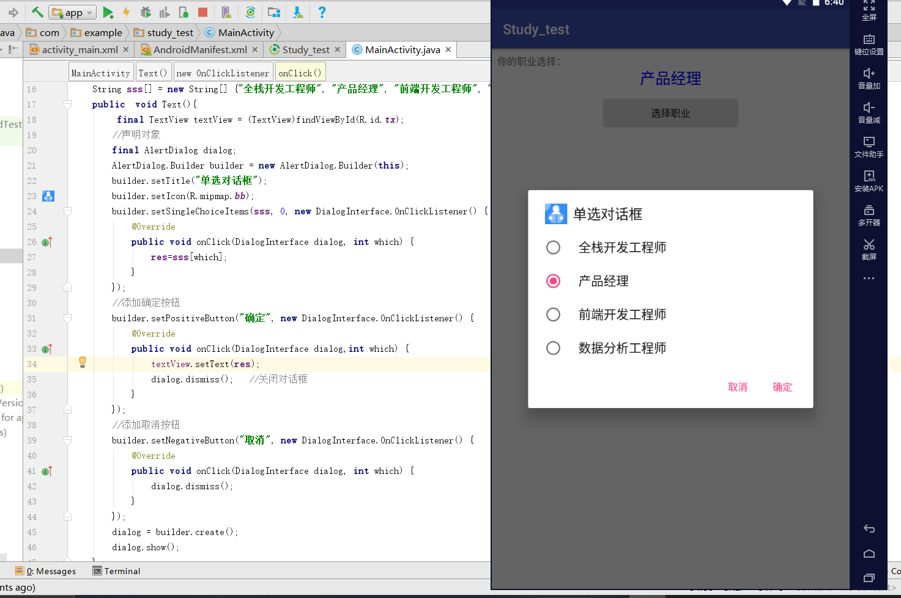Collapse the code block at line 24
901x598 pixels.
click(68, 211)
